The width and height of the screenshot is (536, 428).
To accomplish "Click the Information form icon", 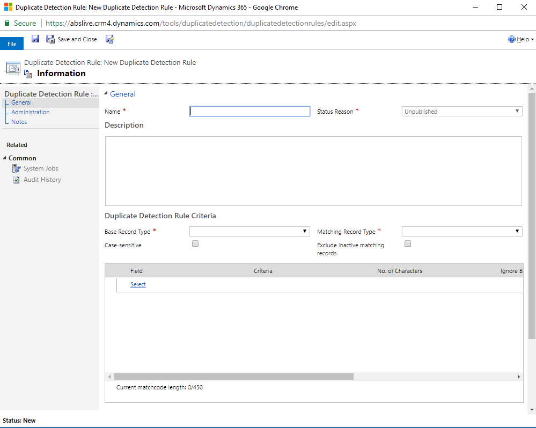I will [28, 73].
